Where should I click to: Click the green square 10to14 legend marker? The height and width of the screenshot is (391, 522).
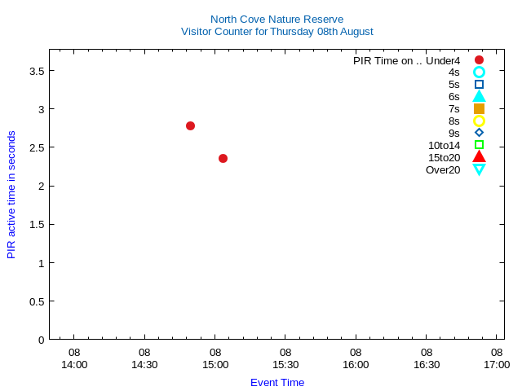coord(479,145)
